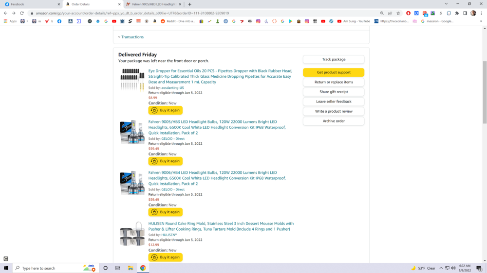Reload the page with the refresh icon

pos(22,13)
